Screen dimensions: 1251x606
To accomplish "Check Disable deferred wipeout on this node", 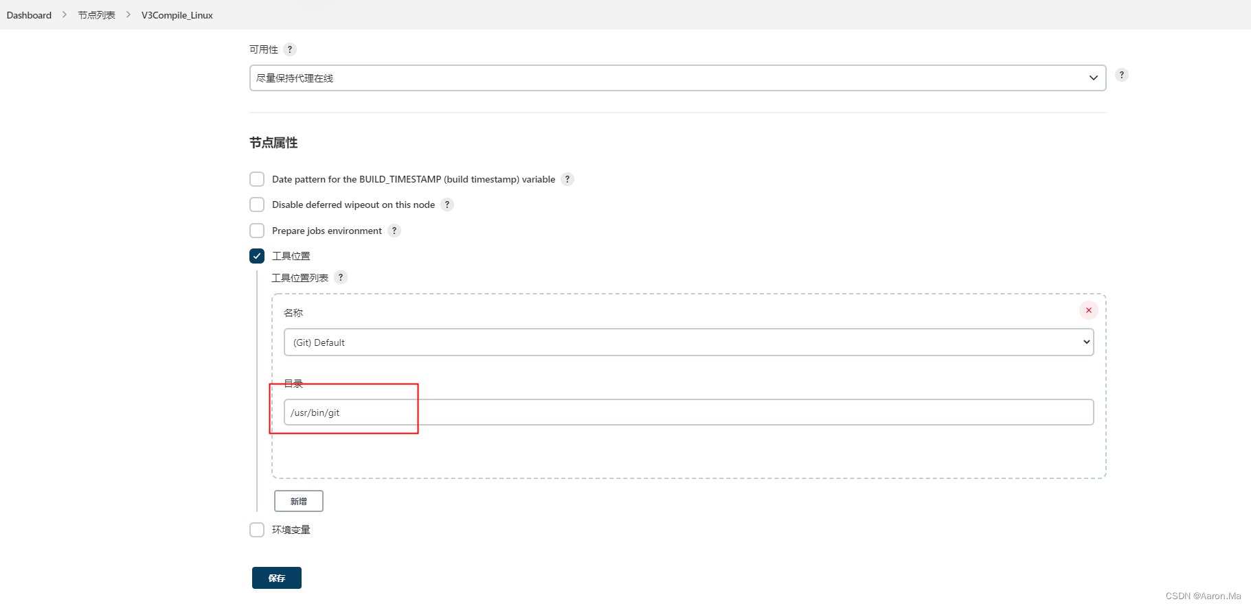I will [257, 205].
